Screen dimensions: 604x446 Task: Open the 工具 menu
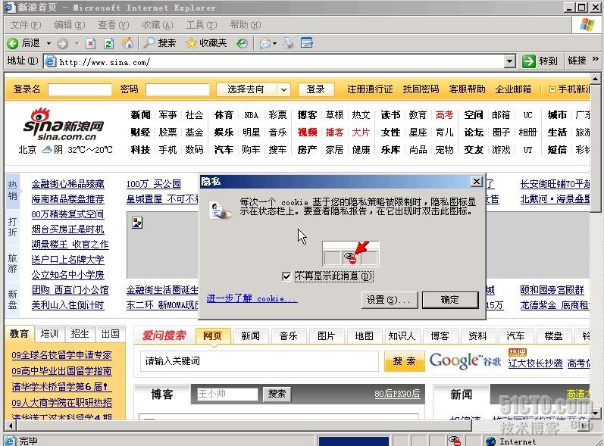click(202, 25)
